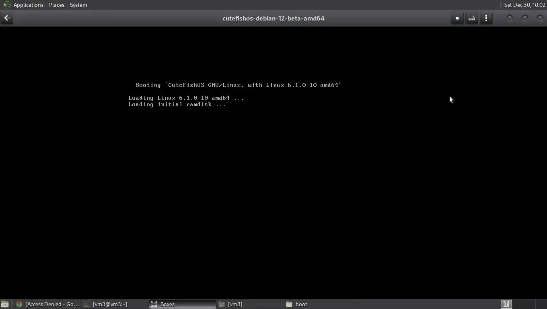Screen dimensions: 547x309
Task: Click the MATE logo icon in top panel
Action: pyautogui.click(x=7, y=5)
